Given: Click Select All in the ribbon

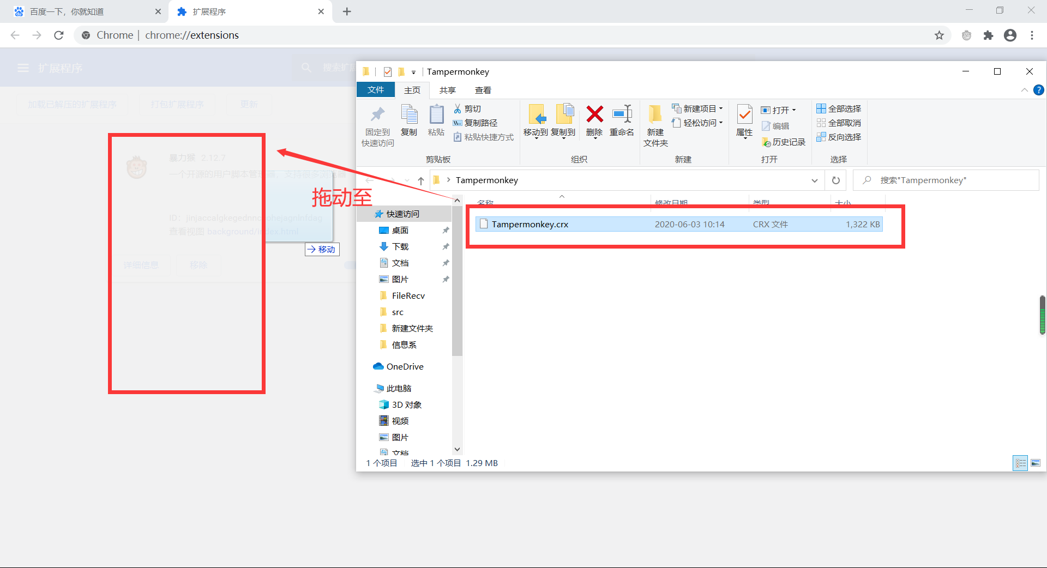Looking at the screenshot, I should click(x=839, y=108).
